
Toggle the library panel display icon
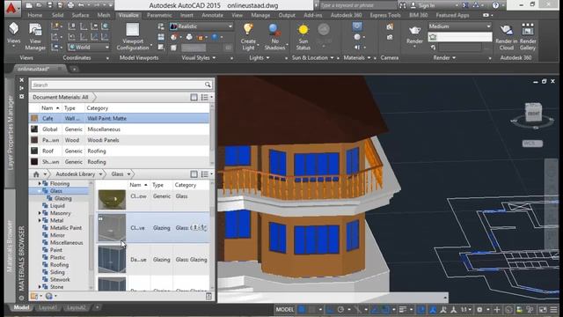pyautogui.click(x=194, y=174)
